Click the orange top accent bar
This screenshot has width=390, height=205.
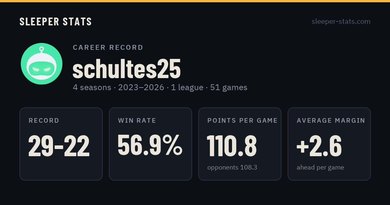(195, 1)
